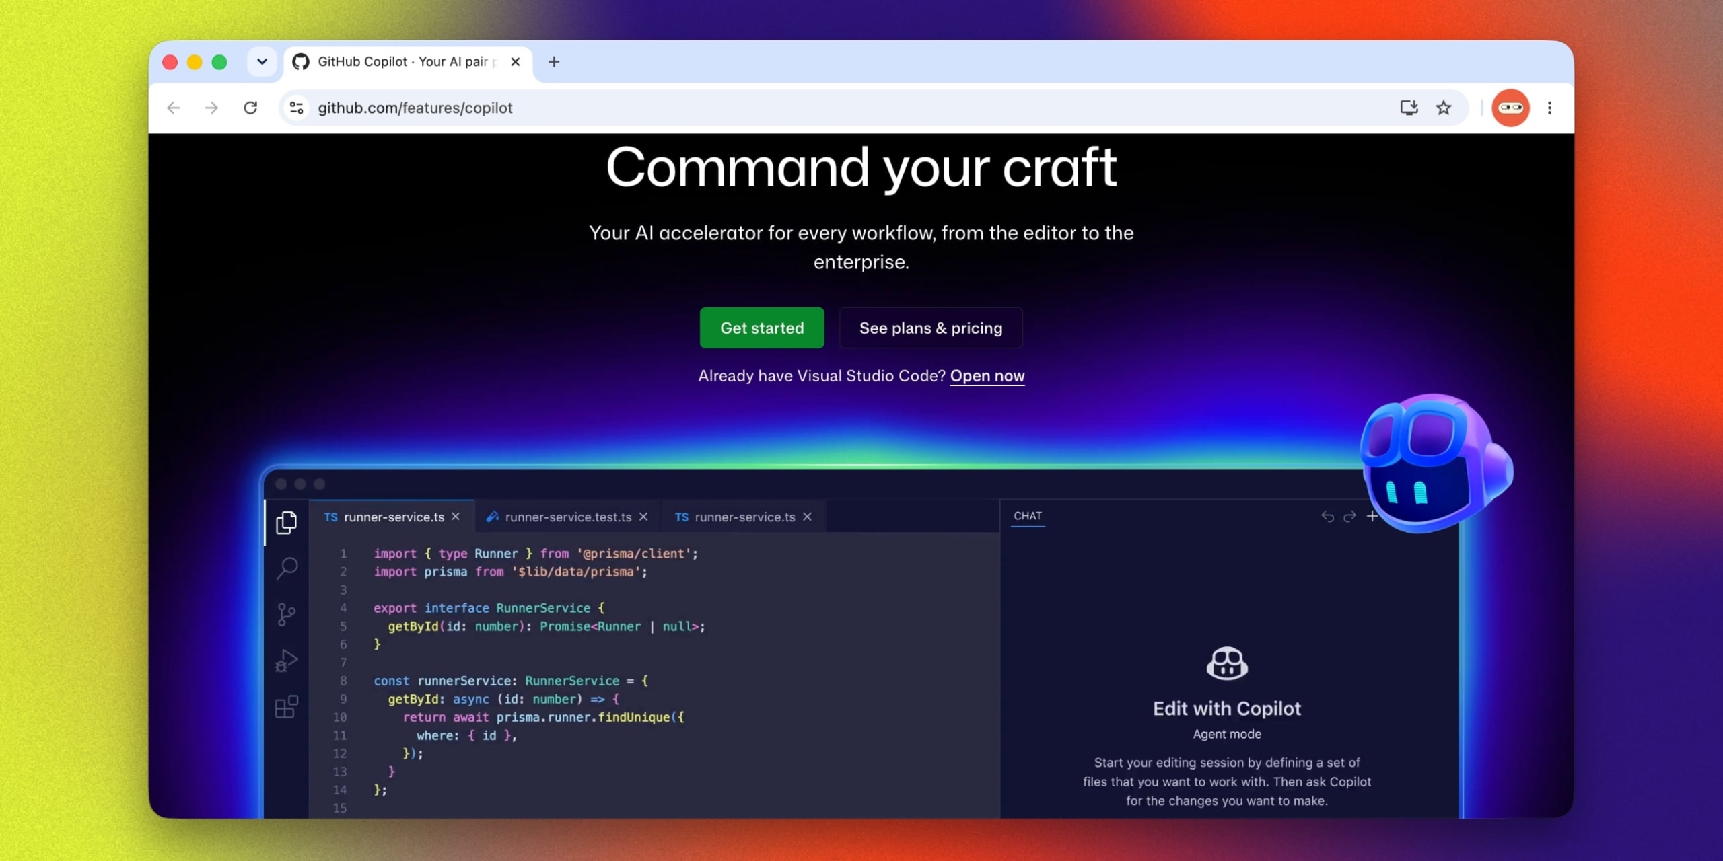Screen dimensions: 1723x861
Task: Follow the Open now link
Action: point(987,376)
